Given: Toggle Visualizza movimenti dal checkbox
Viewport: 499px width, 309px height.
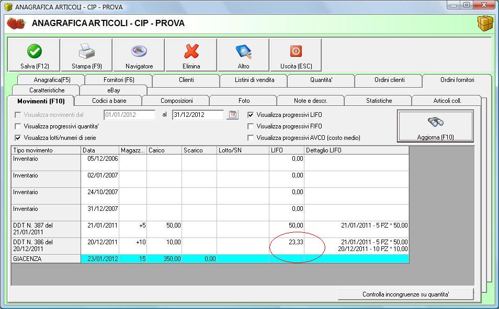Looking at the screenshot, I should click(x=18, y=115).
